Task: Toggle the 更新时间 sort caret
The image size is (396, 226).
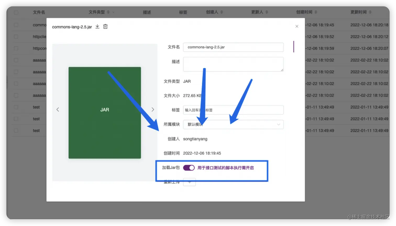Action: click(370, 12)
